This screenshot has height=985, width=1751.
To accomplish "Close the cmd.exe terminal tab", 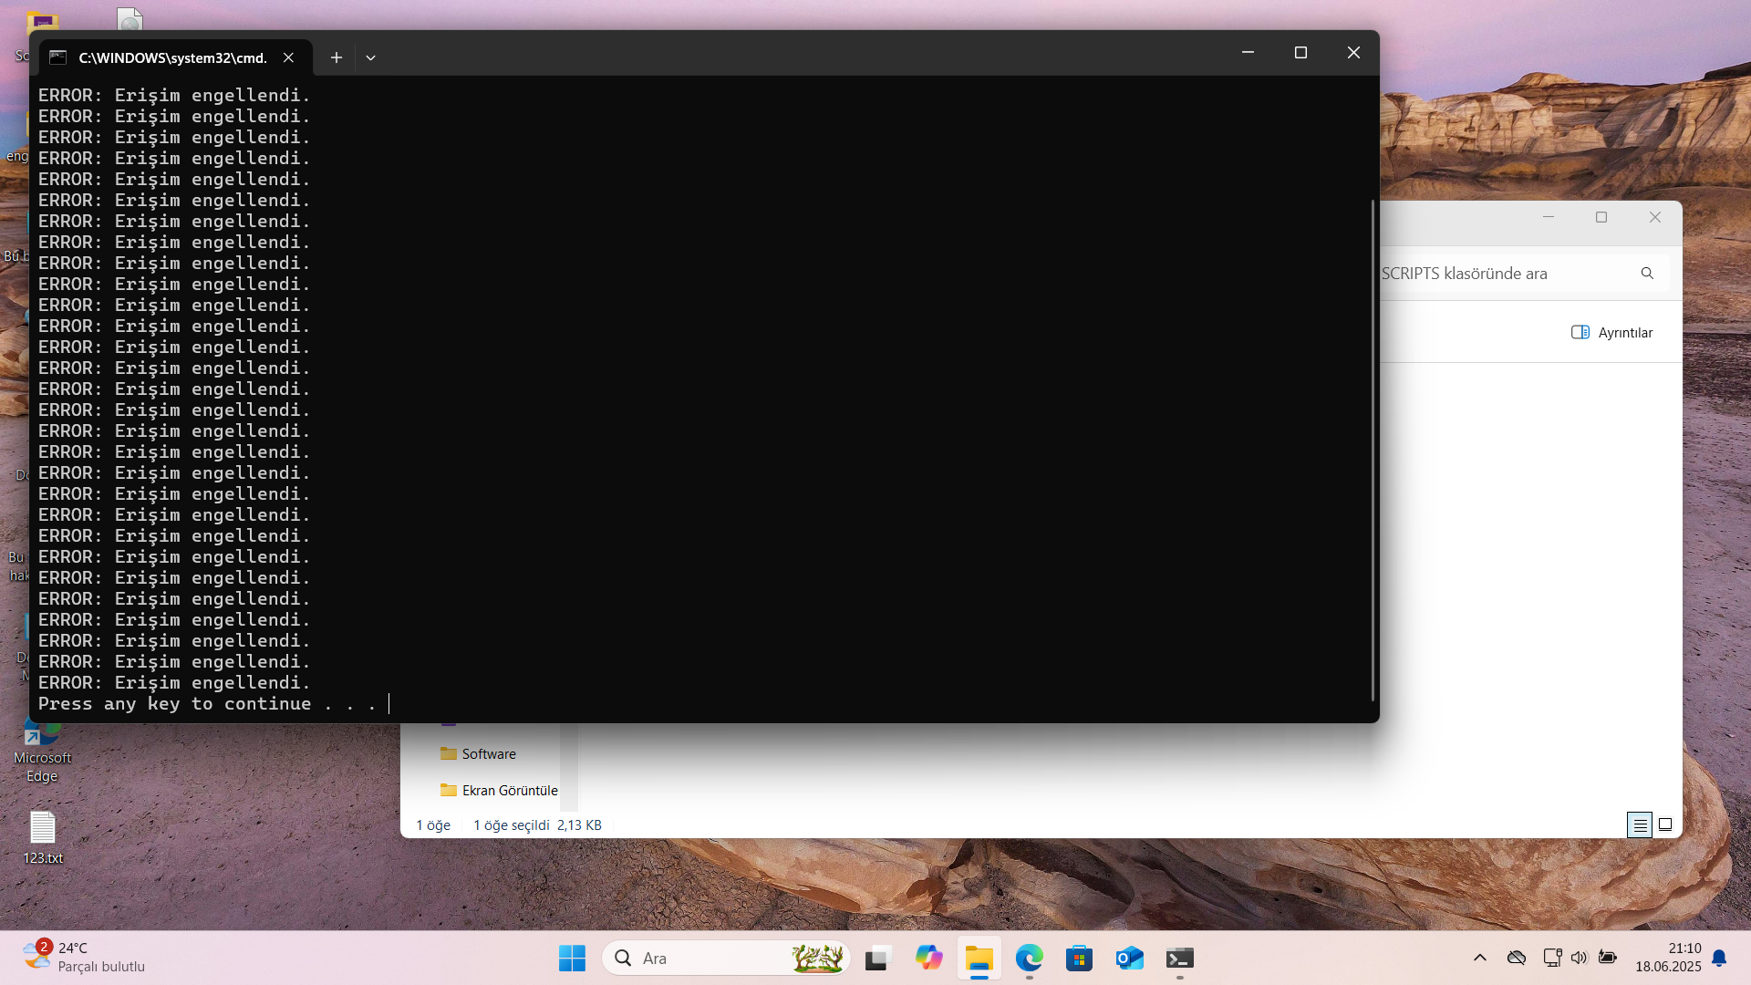I will point(288,57).
